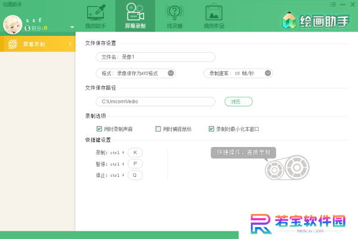The image size is (358, 239).
Task: Enable 同时捕捉鼠标 checkbox
Action: pos(158,129)
